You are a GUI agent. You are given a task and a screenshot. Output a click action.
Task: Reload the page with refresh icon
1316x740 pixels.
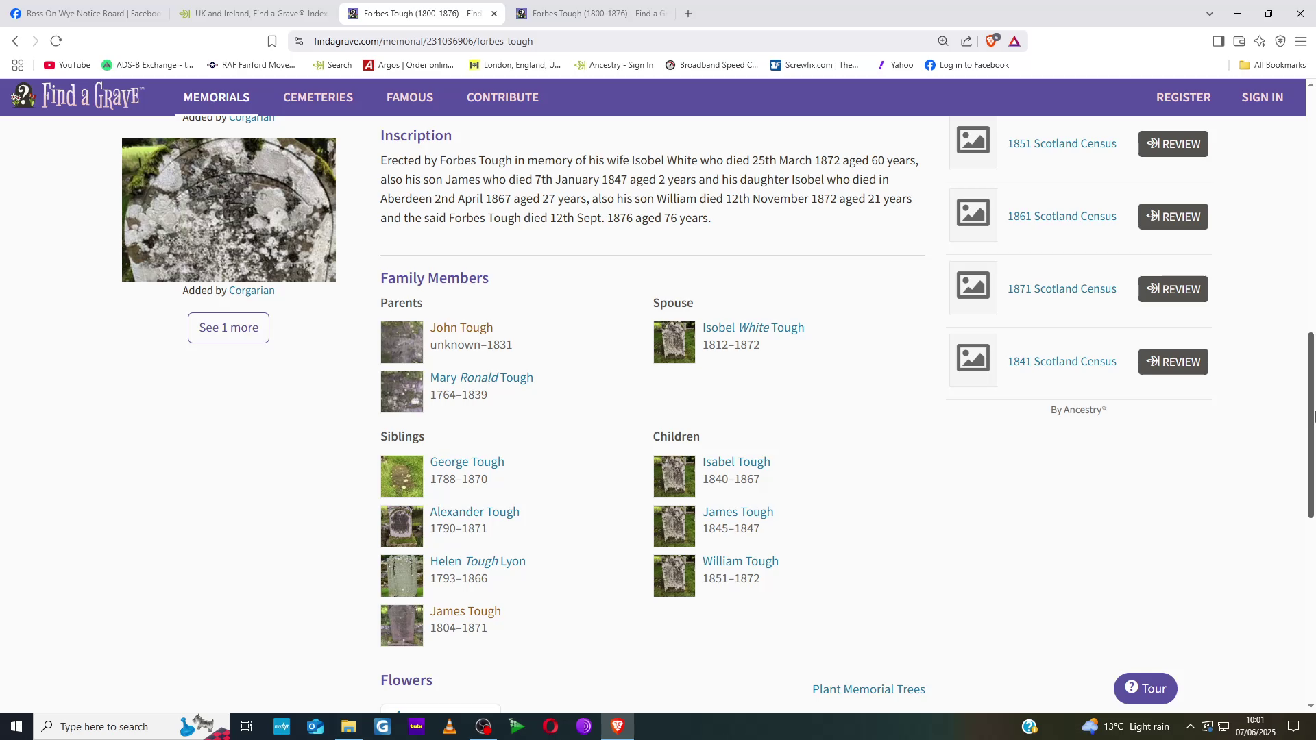[x=56, y=41]
